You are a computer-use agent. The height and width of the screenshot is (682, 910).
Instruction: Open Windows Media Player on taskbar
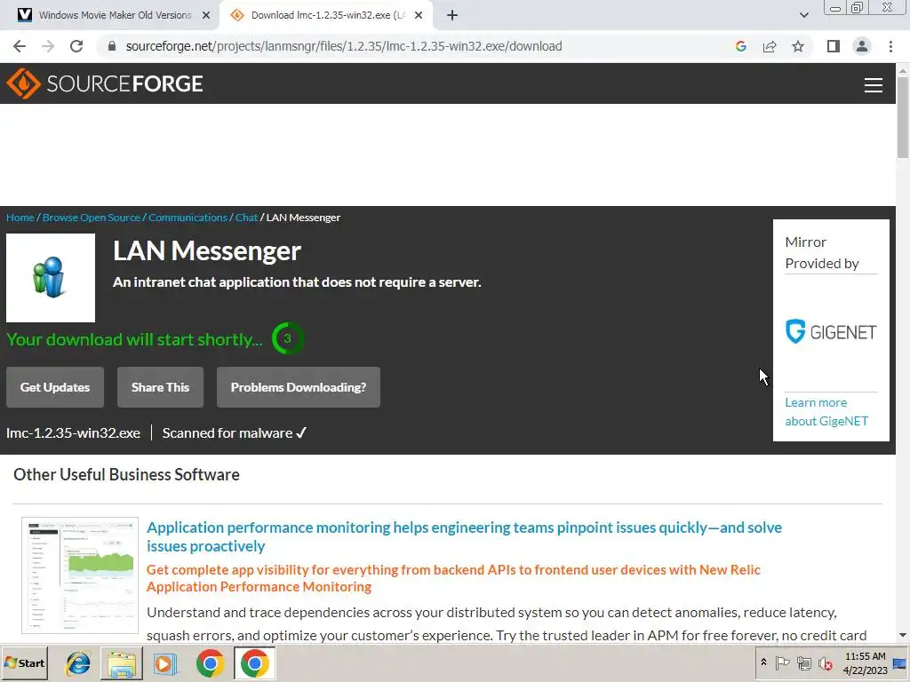[165, 663]
